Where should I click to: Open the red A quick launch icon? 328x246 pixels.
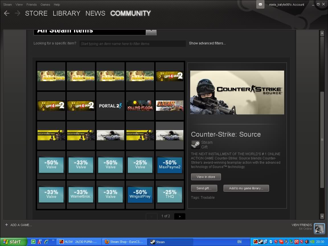pyautogui.click(x=40, y=242)
